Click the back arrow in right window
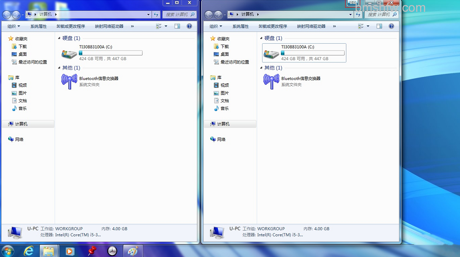Image resolution: width=460 pixels, height=257 pixels. 209,15
